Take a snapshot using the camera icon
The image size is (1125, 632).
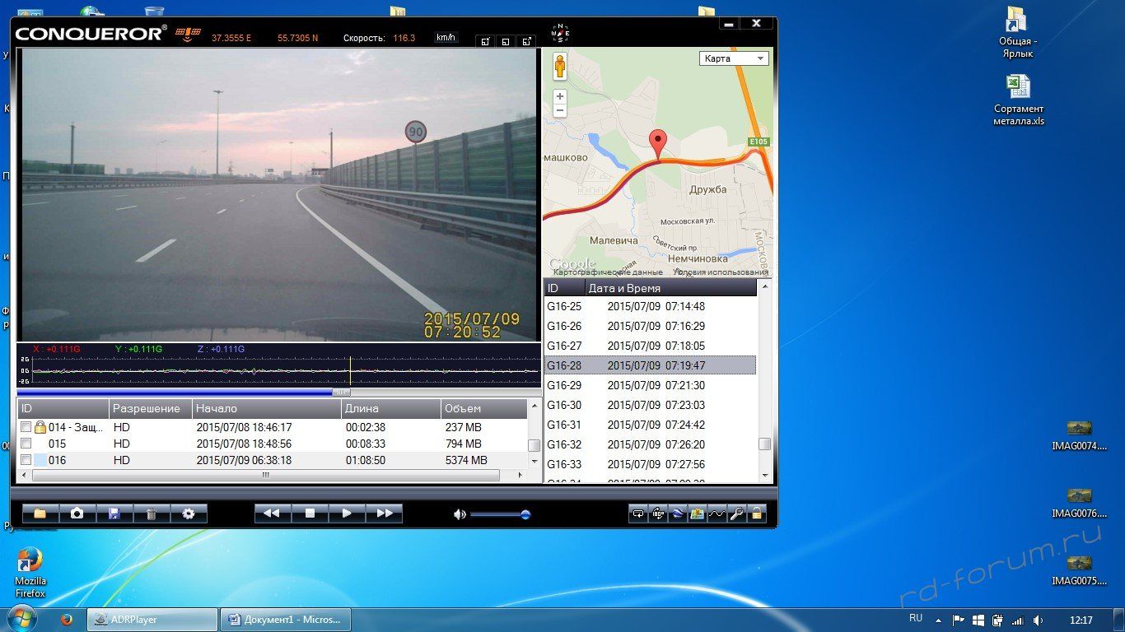click(77, 513)
